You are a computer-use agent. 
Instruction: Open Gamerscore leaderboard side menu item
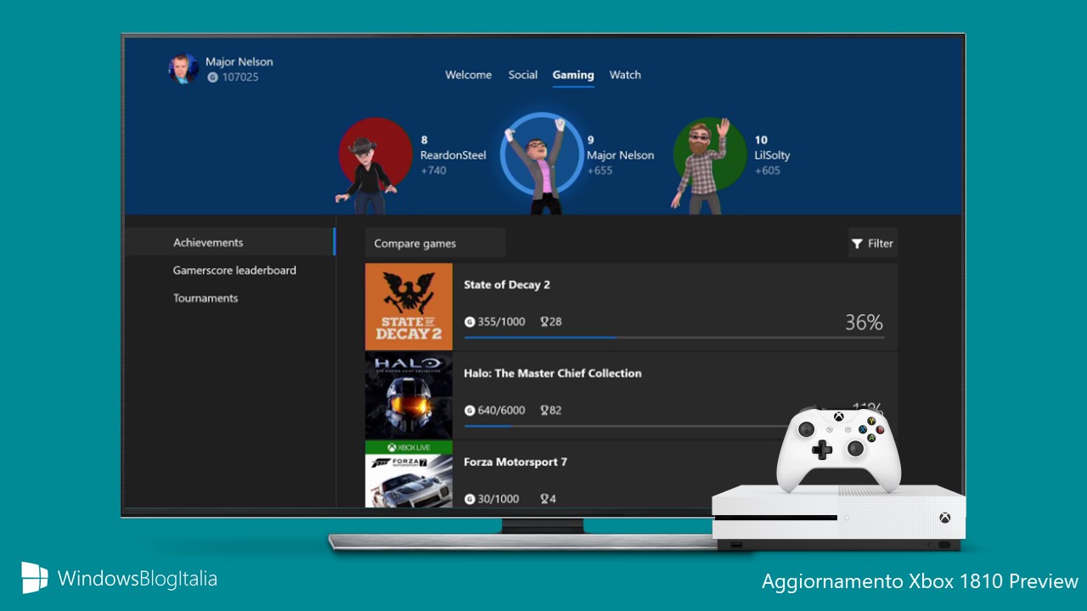tap(234, 270)
